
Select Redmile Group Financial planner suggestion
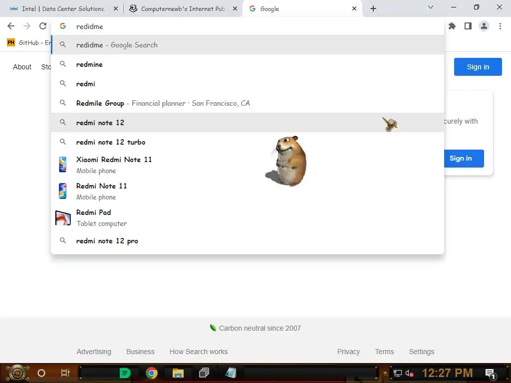point(248,103)
